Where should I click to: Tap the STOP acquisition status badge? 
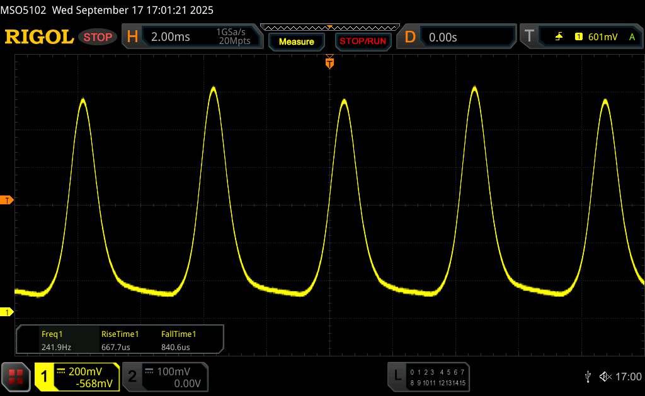coord(98,37)
